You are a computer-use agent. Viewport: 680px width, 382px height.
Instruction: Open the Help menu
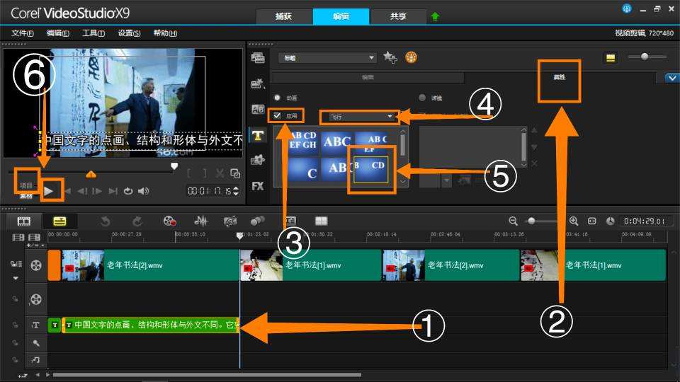coord(165,33)
